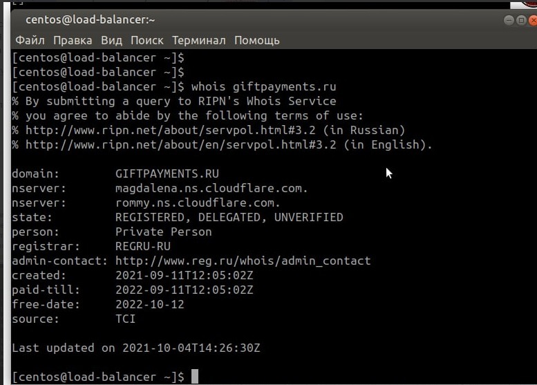Viewport: 537px width, 385px height.
Task: Click the centos@load-balancer window title
Action: (x=91, y=20)
